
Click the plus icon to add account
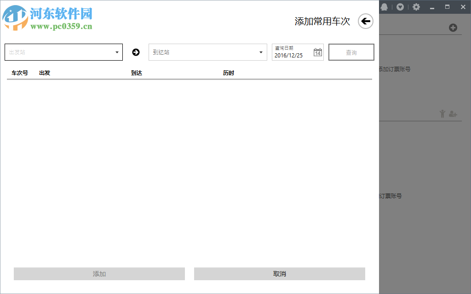(x=454, y=27)
